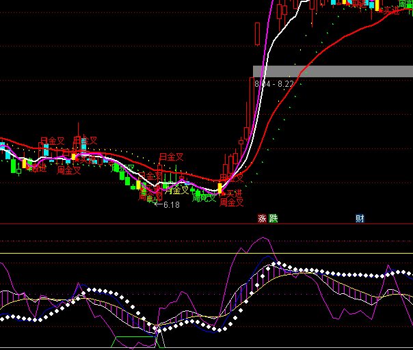Viewport: 413px width, 350px height.
Task: Click the leftmost 日金叉 label
Action: pos(52,142)
